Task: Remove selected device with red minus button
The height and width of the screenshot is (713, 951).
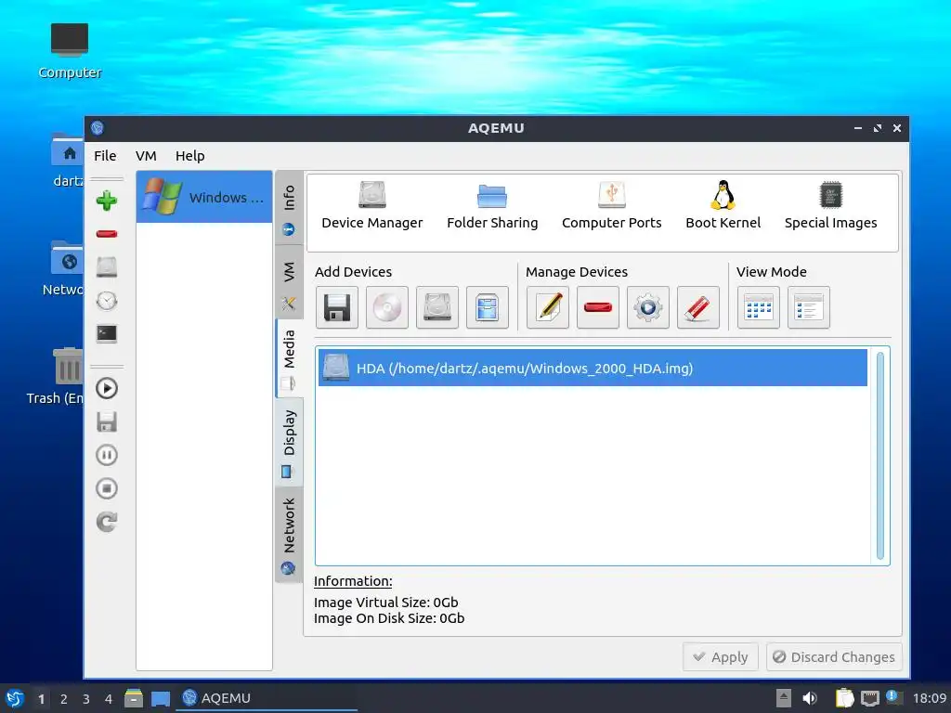Action: point(598,307)
